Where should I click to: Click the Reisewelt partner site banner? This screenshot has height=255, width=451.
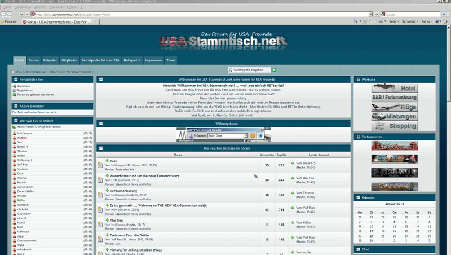395,146
